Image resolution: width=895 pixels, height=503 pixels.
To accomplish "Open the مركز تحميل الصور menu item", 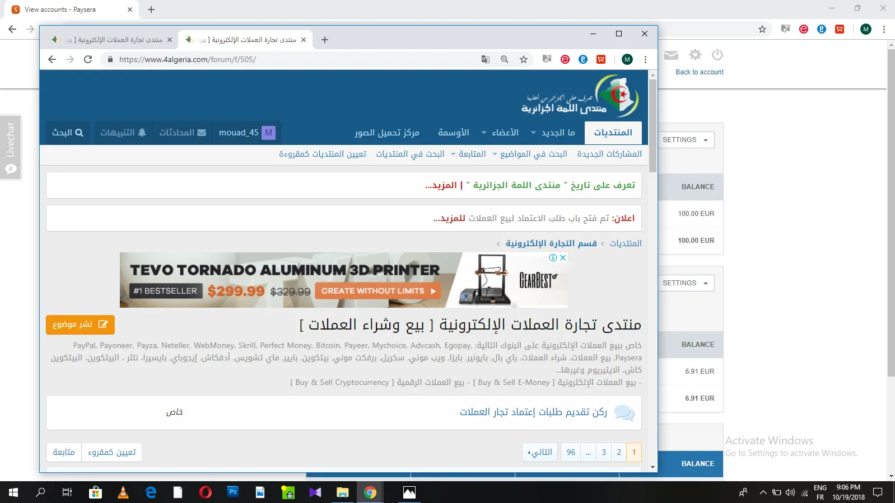I will (x=386, y=133).
